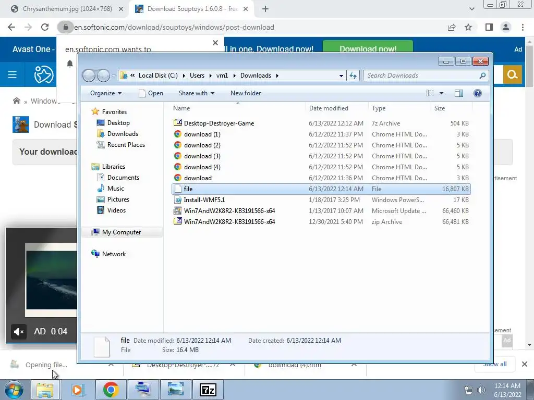
Task: Open Pictures library
Action: click(x=118, y=199)
